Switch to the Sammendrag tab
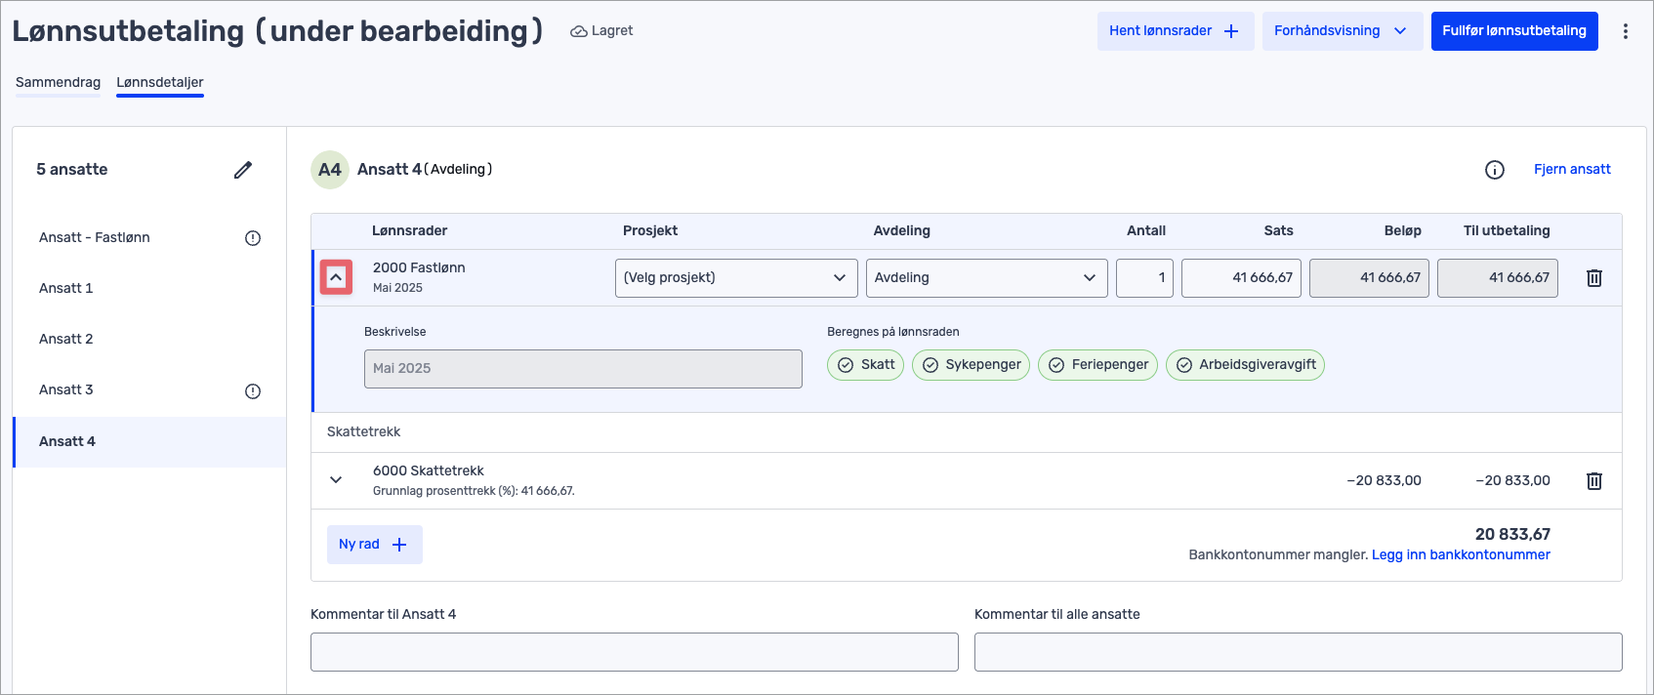 pyautogui.click(x=58, y=83)
